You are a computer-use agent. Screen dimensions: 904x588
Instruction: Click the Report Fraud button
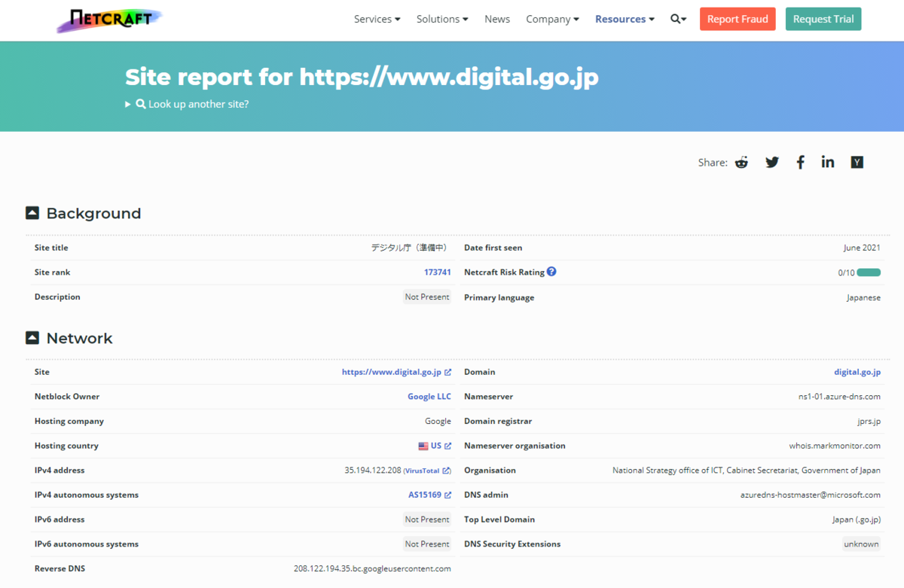(x=738, y=19)
